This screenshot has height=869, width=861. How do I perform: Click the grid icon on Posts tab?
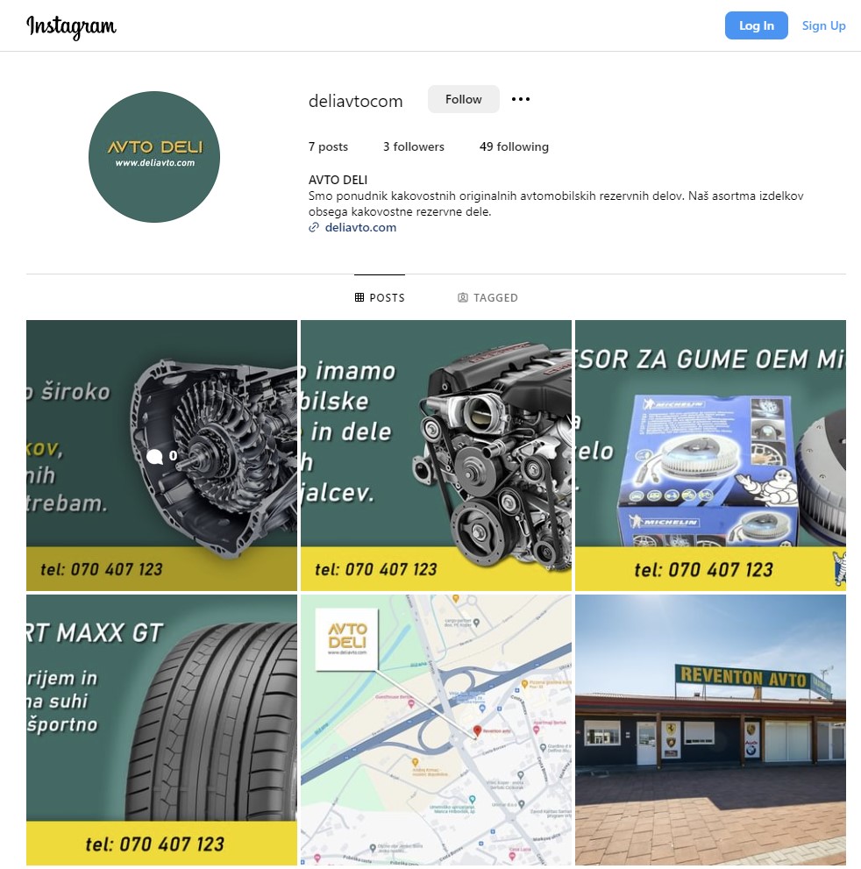(359, 297)
